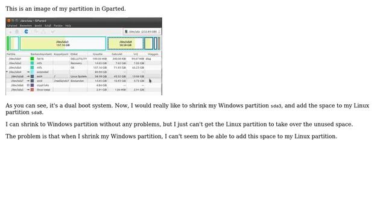Select the /dev/sda7 Bestanden row
Screen dimensions: 386x217
(x=84, y=81)
